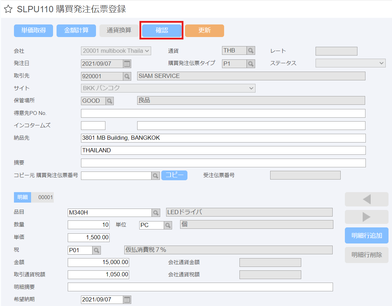Focus the 明細摘要 line remarks field
Image resolution: width=392 pixels, height=306 pixels.
(x=200, y=287)
